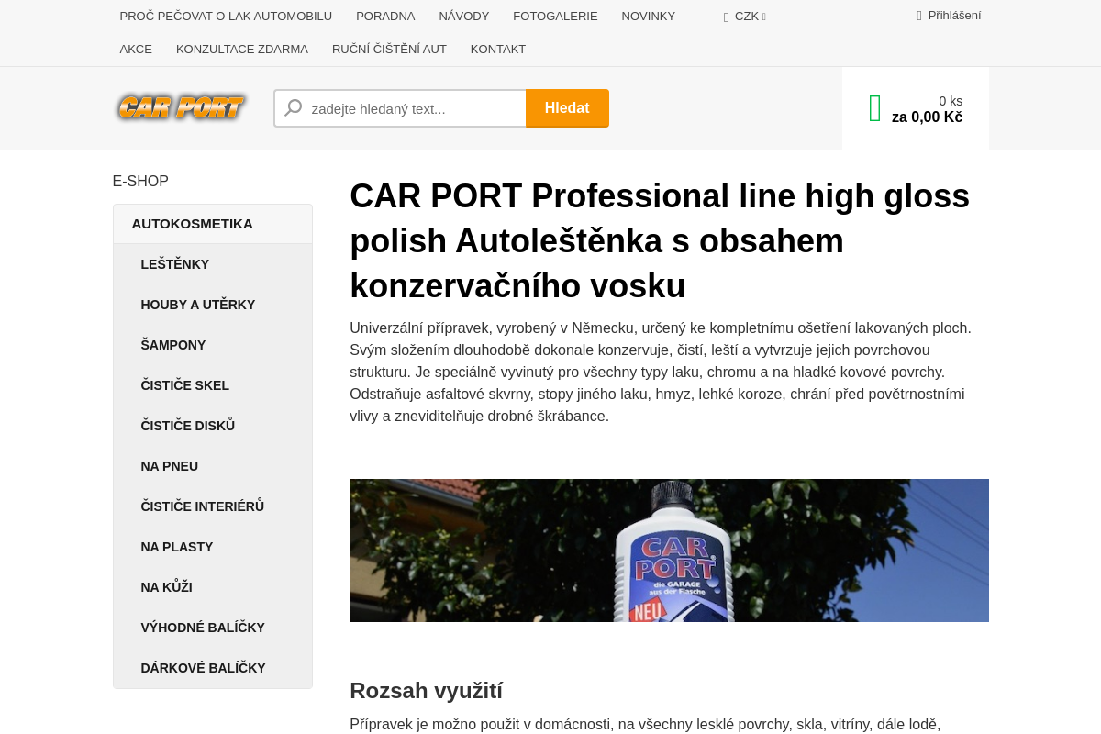
Task: Open the PORADNA menu item
Action: tap(385, 16)
